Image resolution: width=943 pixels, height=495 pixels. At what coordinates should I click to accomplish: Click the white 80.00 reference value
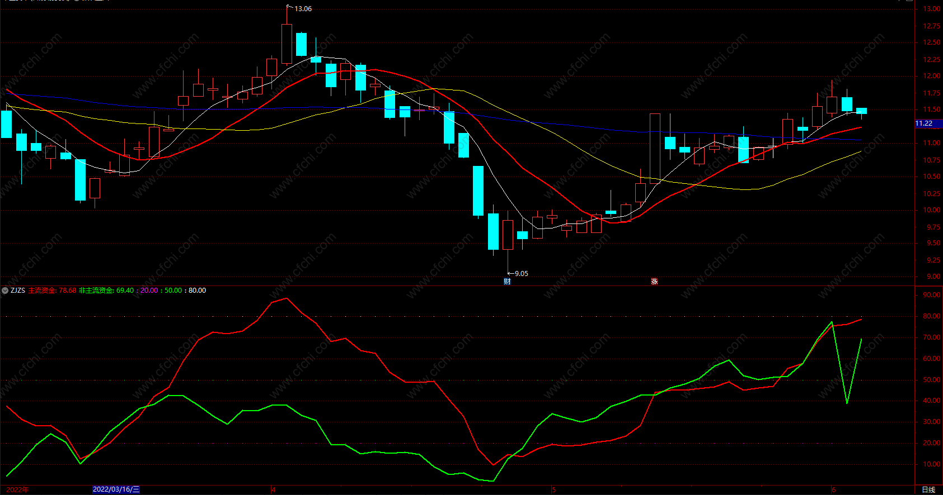click(197, 291)
